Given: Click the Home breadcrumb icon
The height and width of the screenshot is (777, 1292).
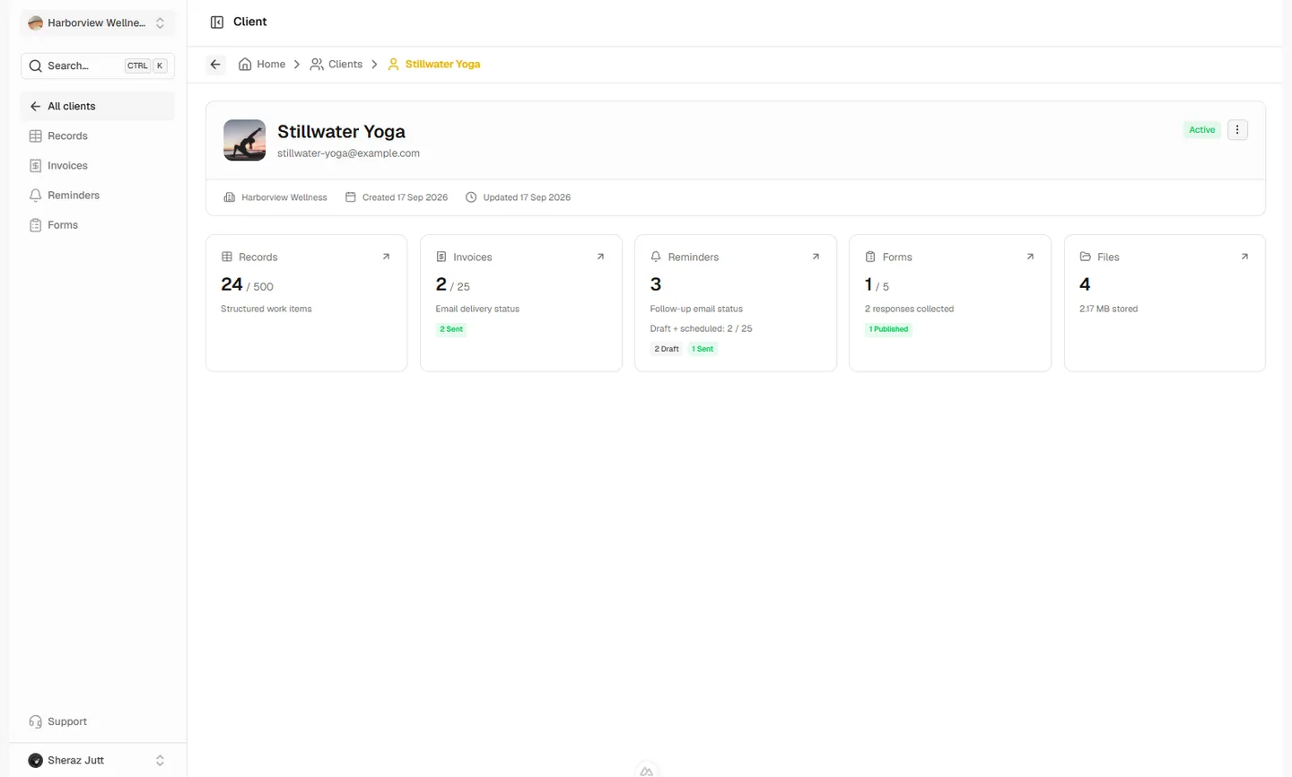Looking at the screenshot, I should [x=245, y=65].
